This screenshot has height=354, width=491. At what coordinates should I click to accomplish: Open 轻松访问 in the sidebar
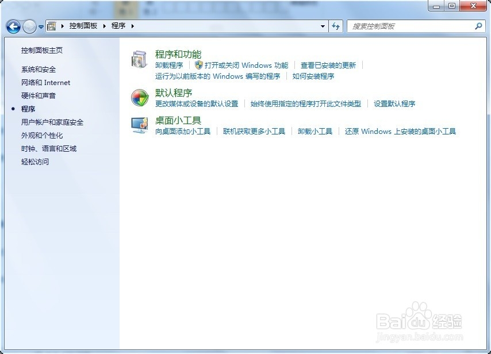pos(35,162)
